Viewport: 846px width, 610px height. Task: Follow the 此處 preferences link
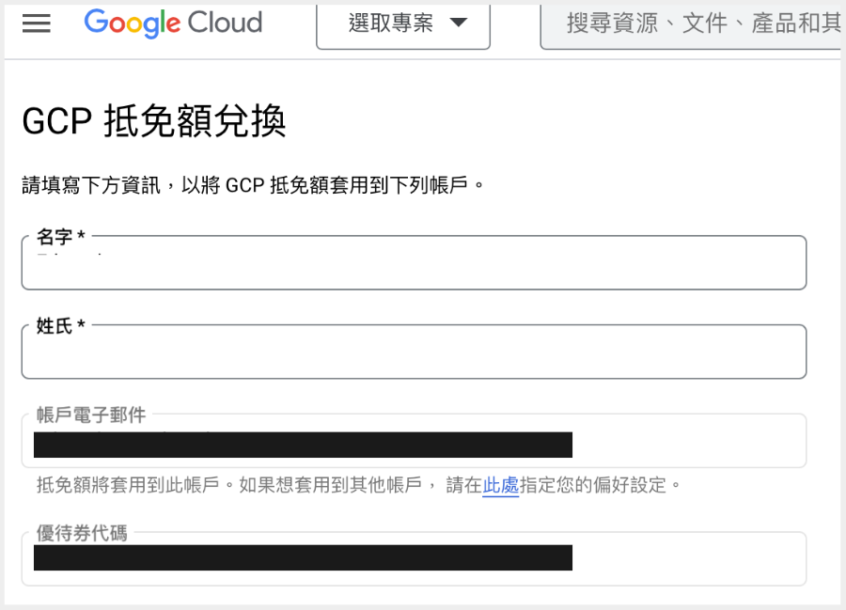point(500,485)
